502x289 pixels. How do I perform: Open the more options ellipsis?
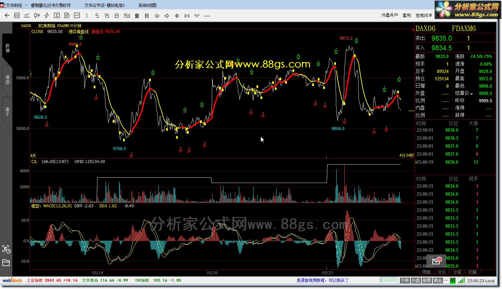point(207,16)
